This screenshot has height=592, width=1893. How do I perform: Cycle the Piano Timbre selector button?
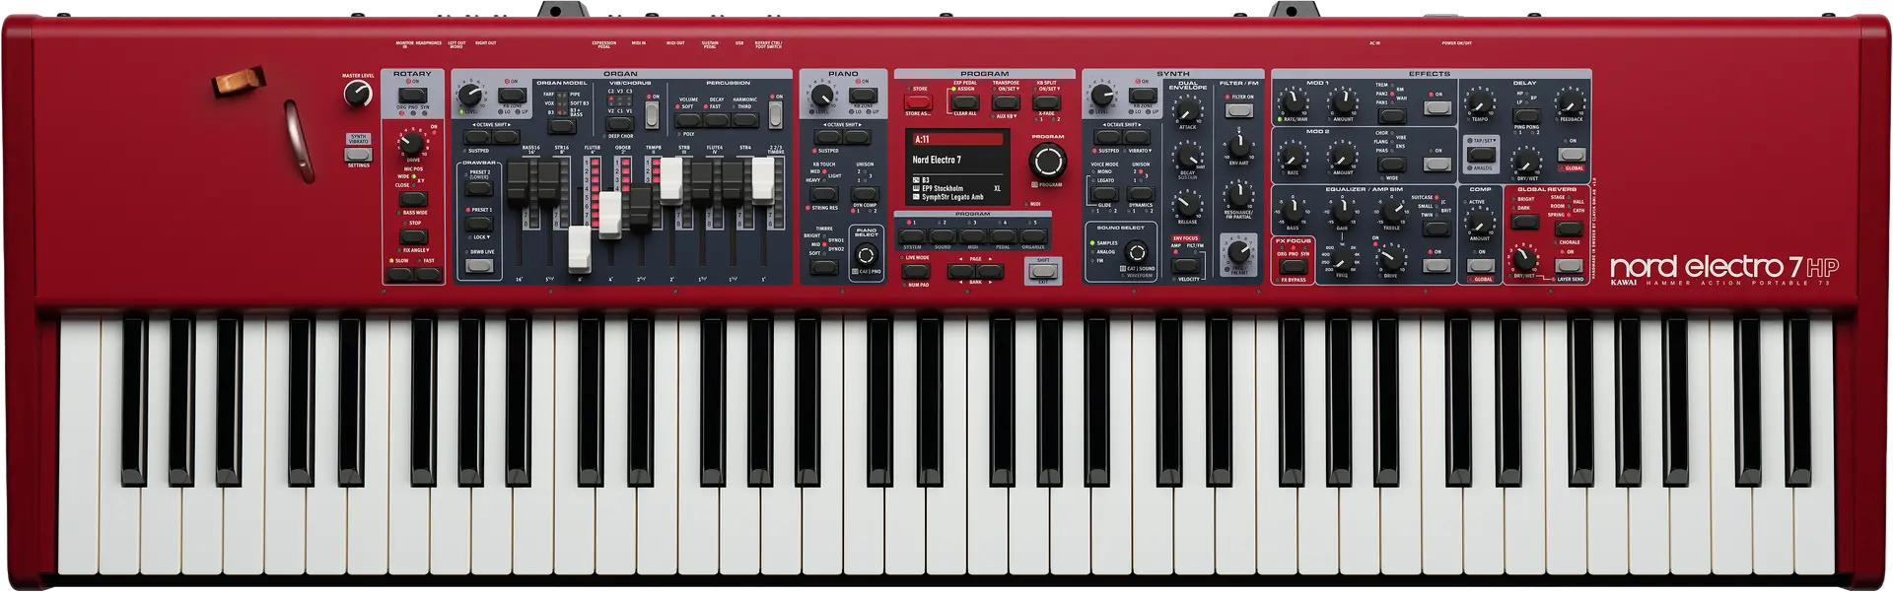(823, 266)
